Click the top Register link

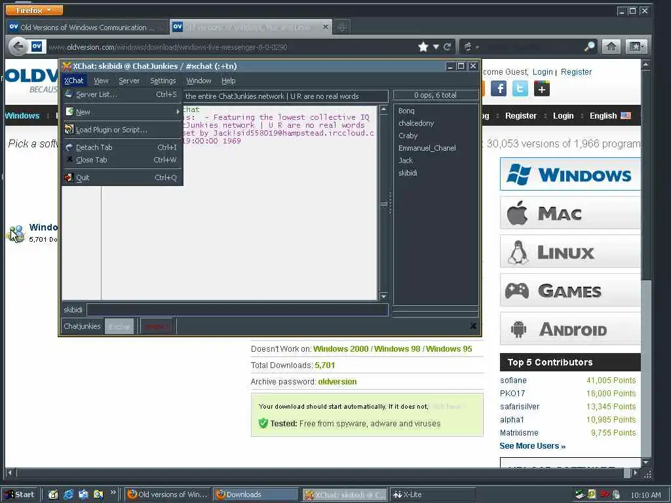(576, 72)
